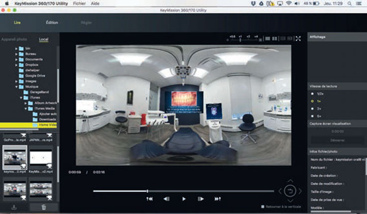Click the Démarrer capture button
The width and height of the screenshot is (367, 214).
pos(337,141)
